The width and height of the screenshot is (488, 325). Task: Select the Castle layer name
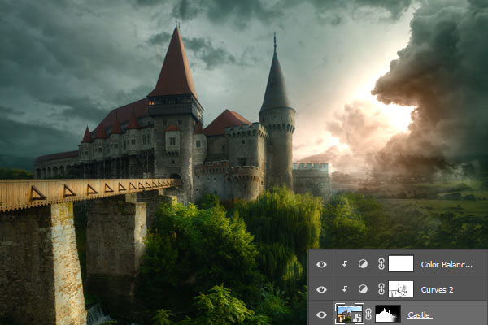[x=420, y=315]
